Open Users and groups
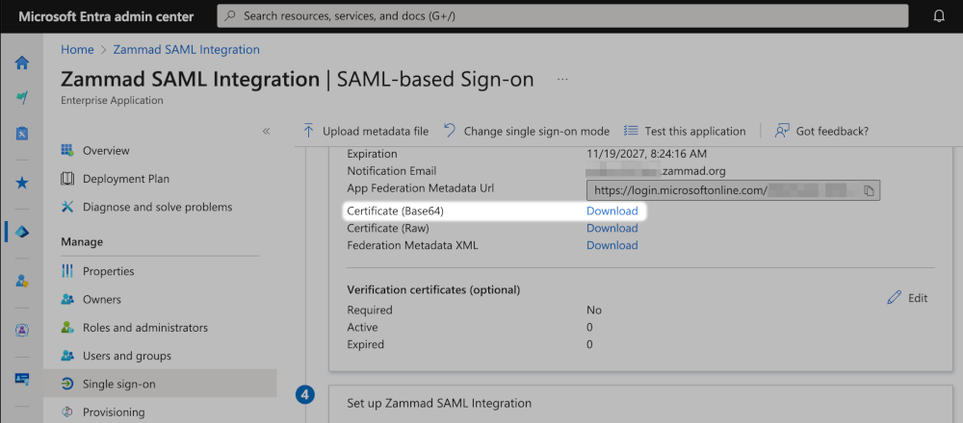This screenshot has height=423, width=963. [x=126, y=356]
